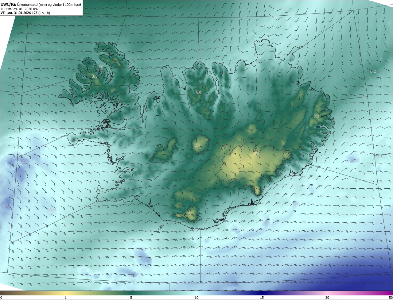Click the 10.6 value label offshore
Screen dimensions: 393x300
(x=50, y=210)
